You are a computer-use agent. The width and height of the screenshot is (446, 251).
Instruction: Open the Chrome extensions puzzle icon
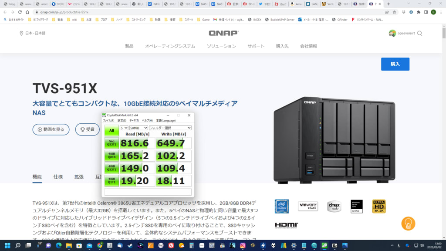tap(419, 12)
